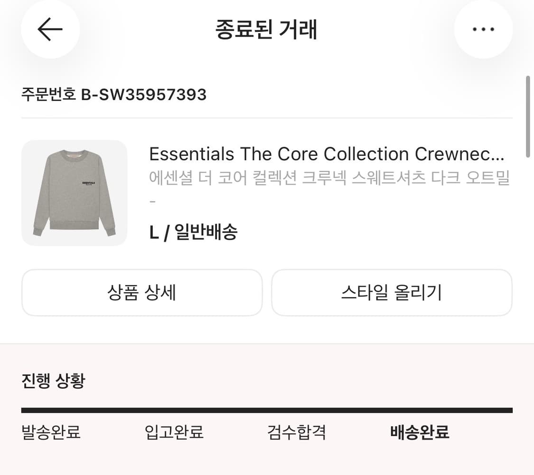Screen dimensions: 534x475
Task: Tap the Essentials sweatshirt product thumbnail
Action: point(74,193)
